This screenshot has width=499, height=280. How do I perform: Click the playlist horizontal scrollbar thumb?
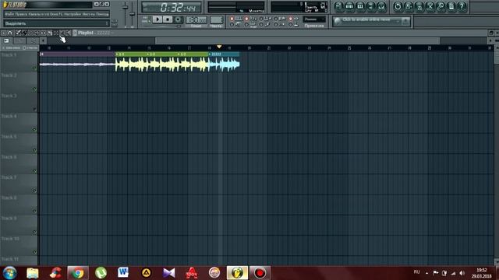[x=297, y=40]
